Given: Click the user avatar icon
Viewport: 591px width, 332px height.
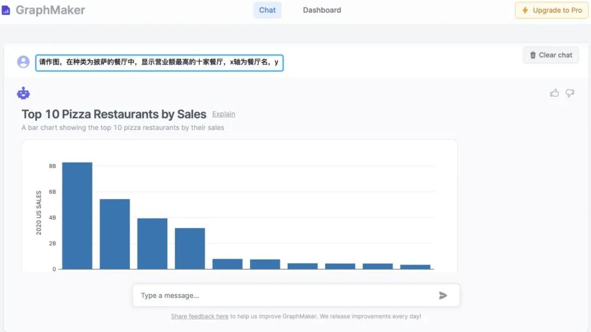Looking at the screenshot, I should 24,62.
